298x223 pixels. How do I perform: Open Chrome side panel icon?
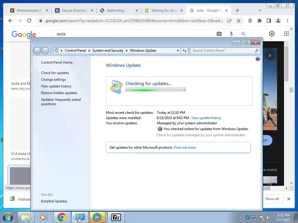tap(269, 21)
